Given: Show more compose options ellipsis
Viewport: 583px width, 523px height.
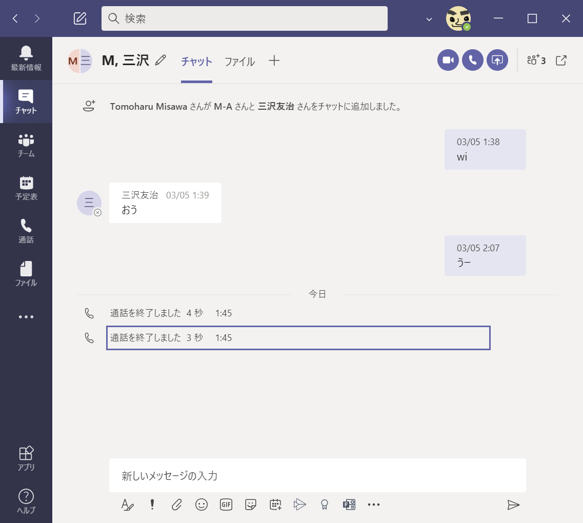Looking at the screenshot, I should tap(374, 505).
